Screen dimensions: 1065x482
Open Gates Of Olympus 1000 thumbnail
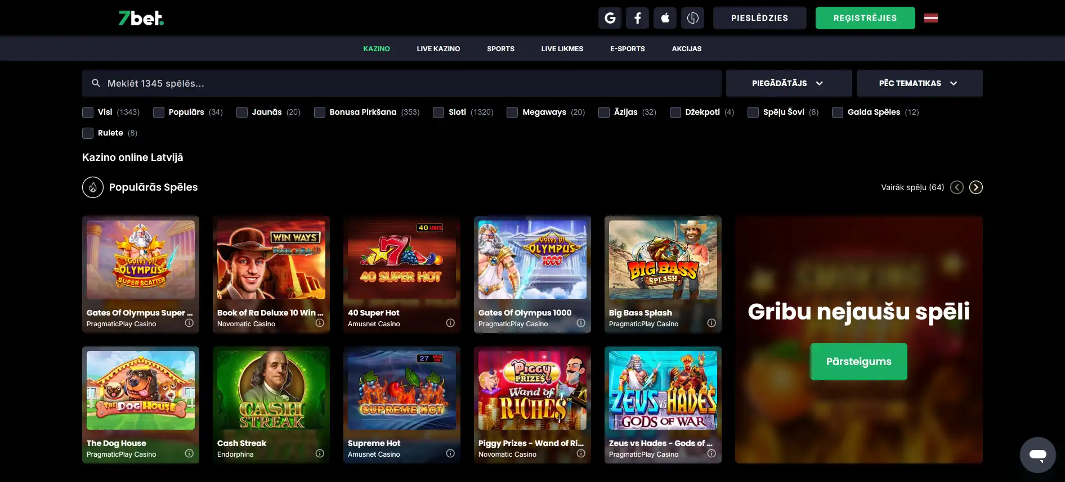532,260
